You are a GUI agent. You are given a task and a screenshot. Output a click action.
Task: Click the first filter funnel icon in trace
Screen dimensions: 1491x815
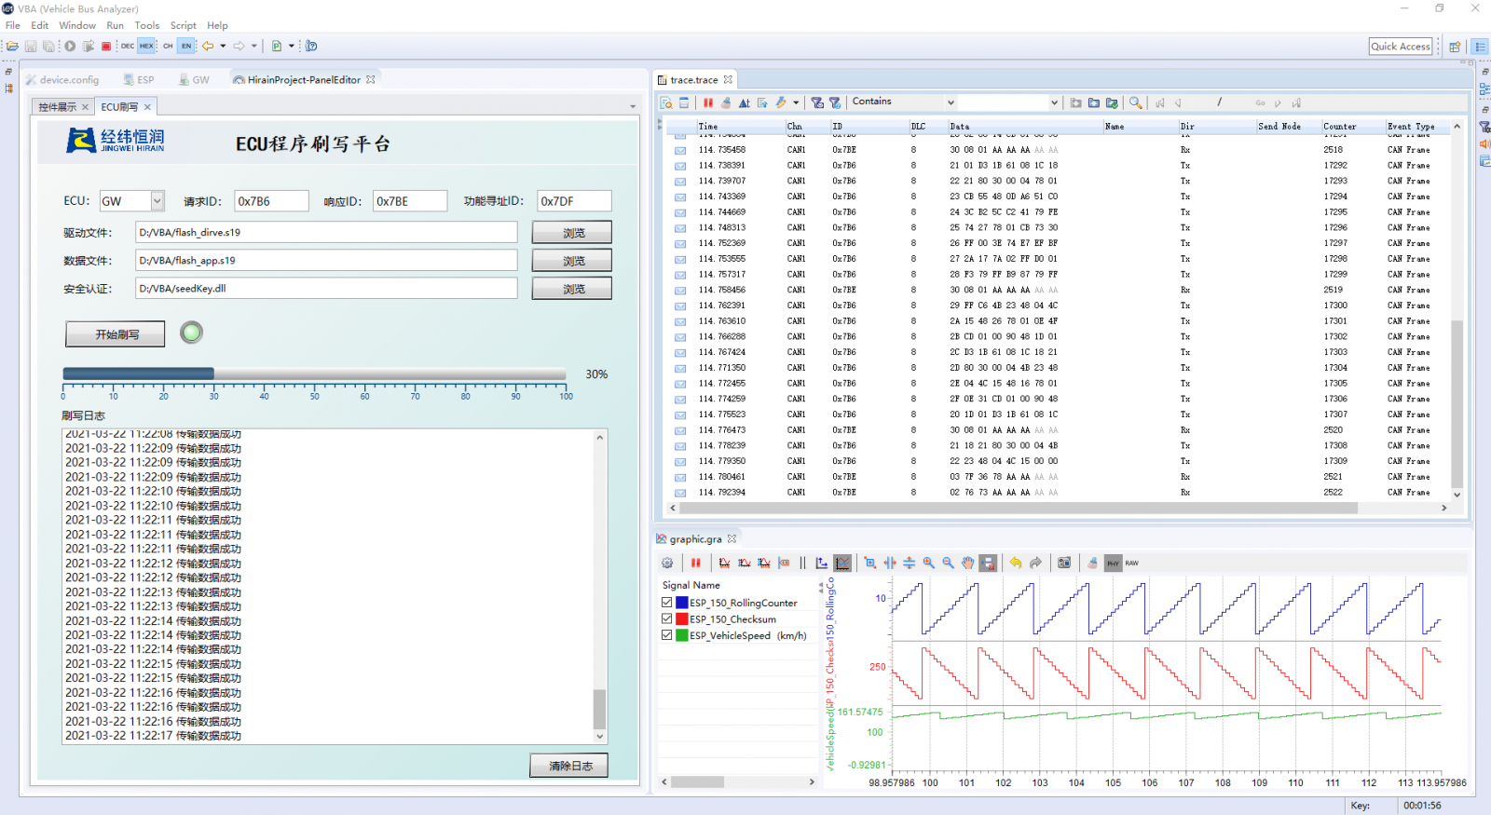tap(817, 102)
